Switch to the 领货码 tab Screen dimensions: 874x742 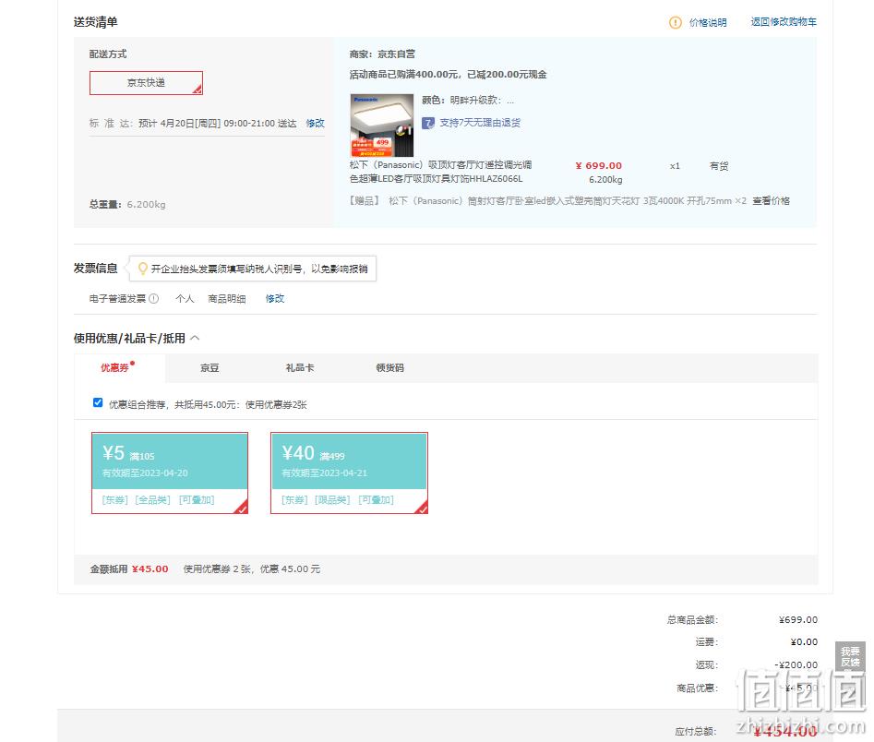click(390, 367)
